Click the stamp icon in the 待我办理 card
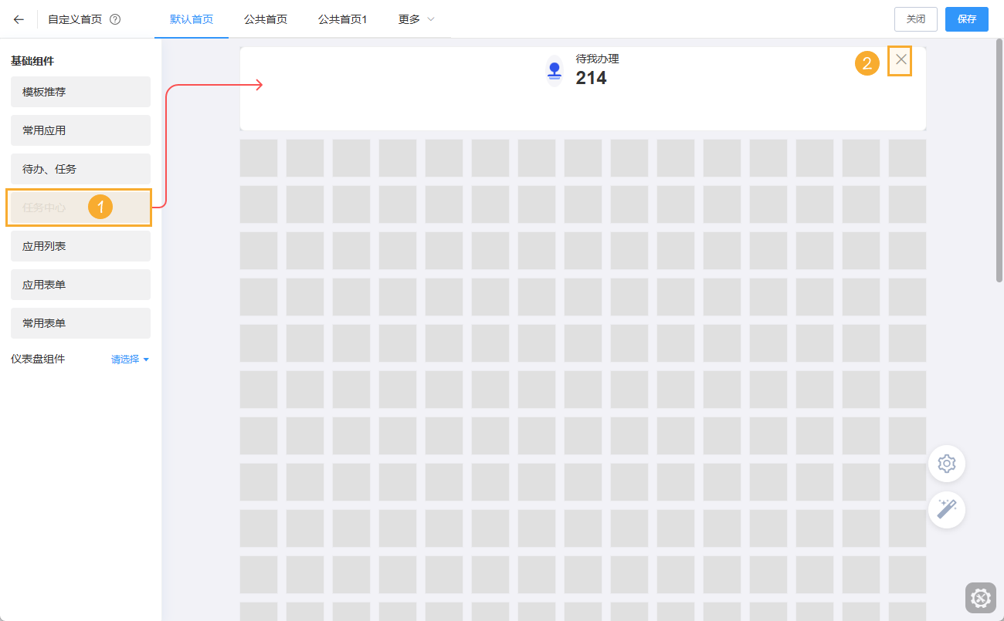This screenshot has width=1004, height=621. [x=554, y=69]
